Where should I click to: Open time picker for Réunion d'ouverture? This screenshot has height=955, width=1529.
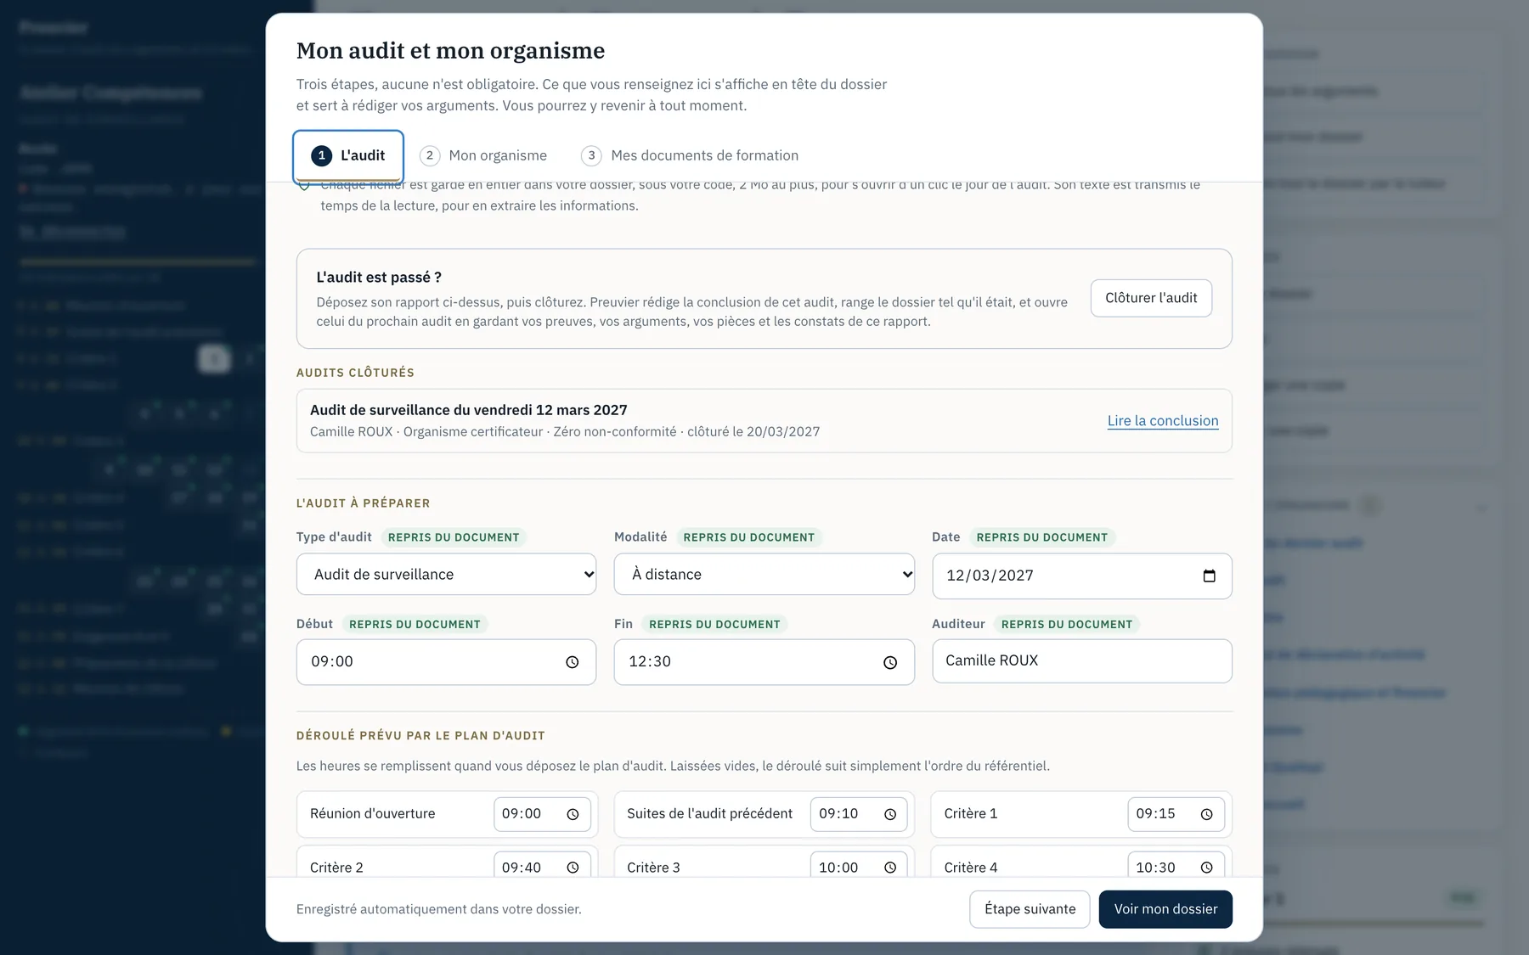coord(573,814)
